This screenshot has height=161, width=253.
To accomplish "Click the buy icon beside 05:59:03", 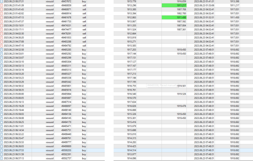I will click(2, 114).
